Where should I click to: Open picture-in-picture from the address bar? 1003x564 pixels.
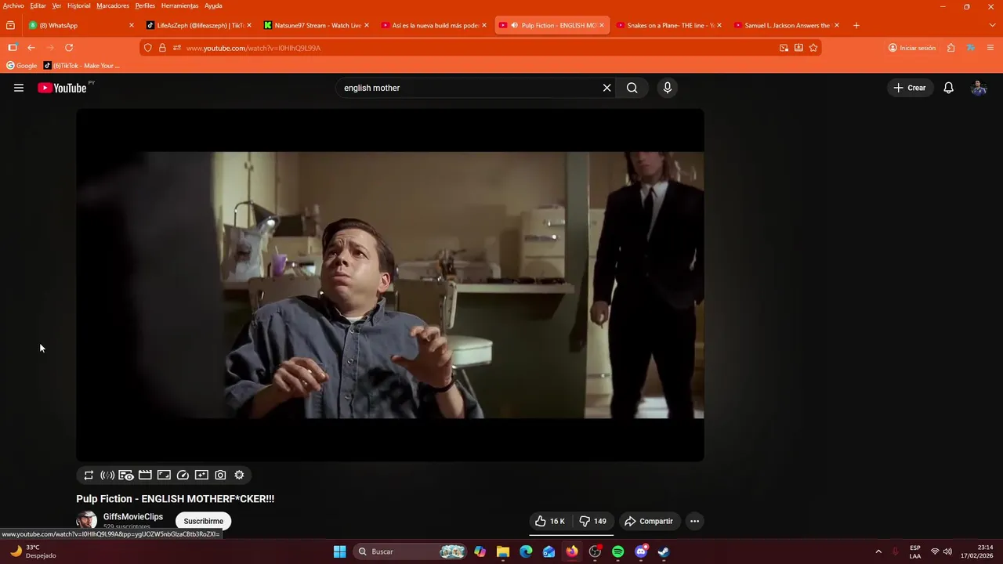tap(784, 48)
